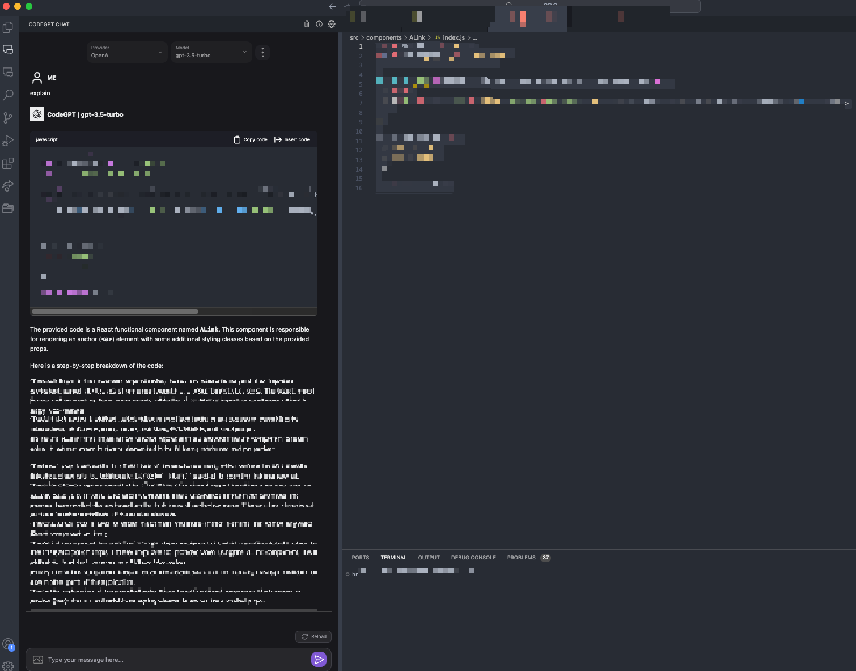Screen dimensions: 856x671
Task: Open the PROBLEMS tab showing 37 issues
Action: coord(521,558)
